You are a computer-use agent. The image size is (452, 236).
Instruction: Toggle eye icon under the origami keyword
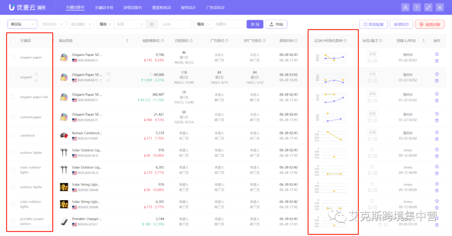[36, 81]
